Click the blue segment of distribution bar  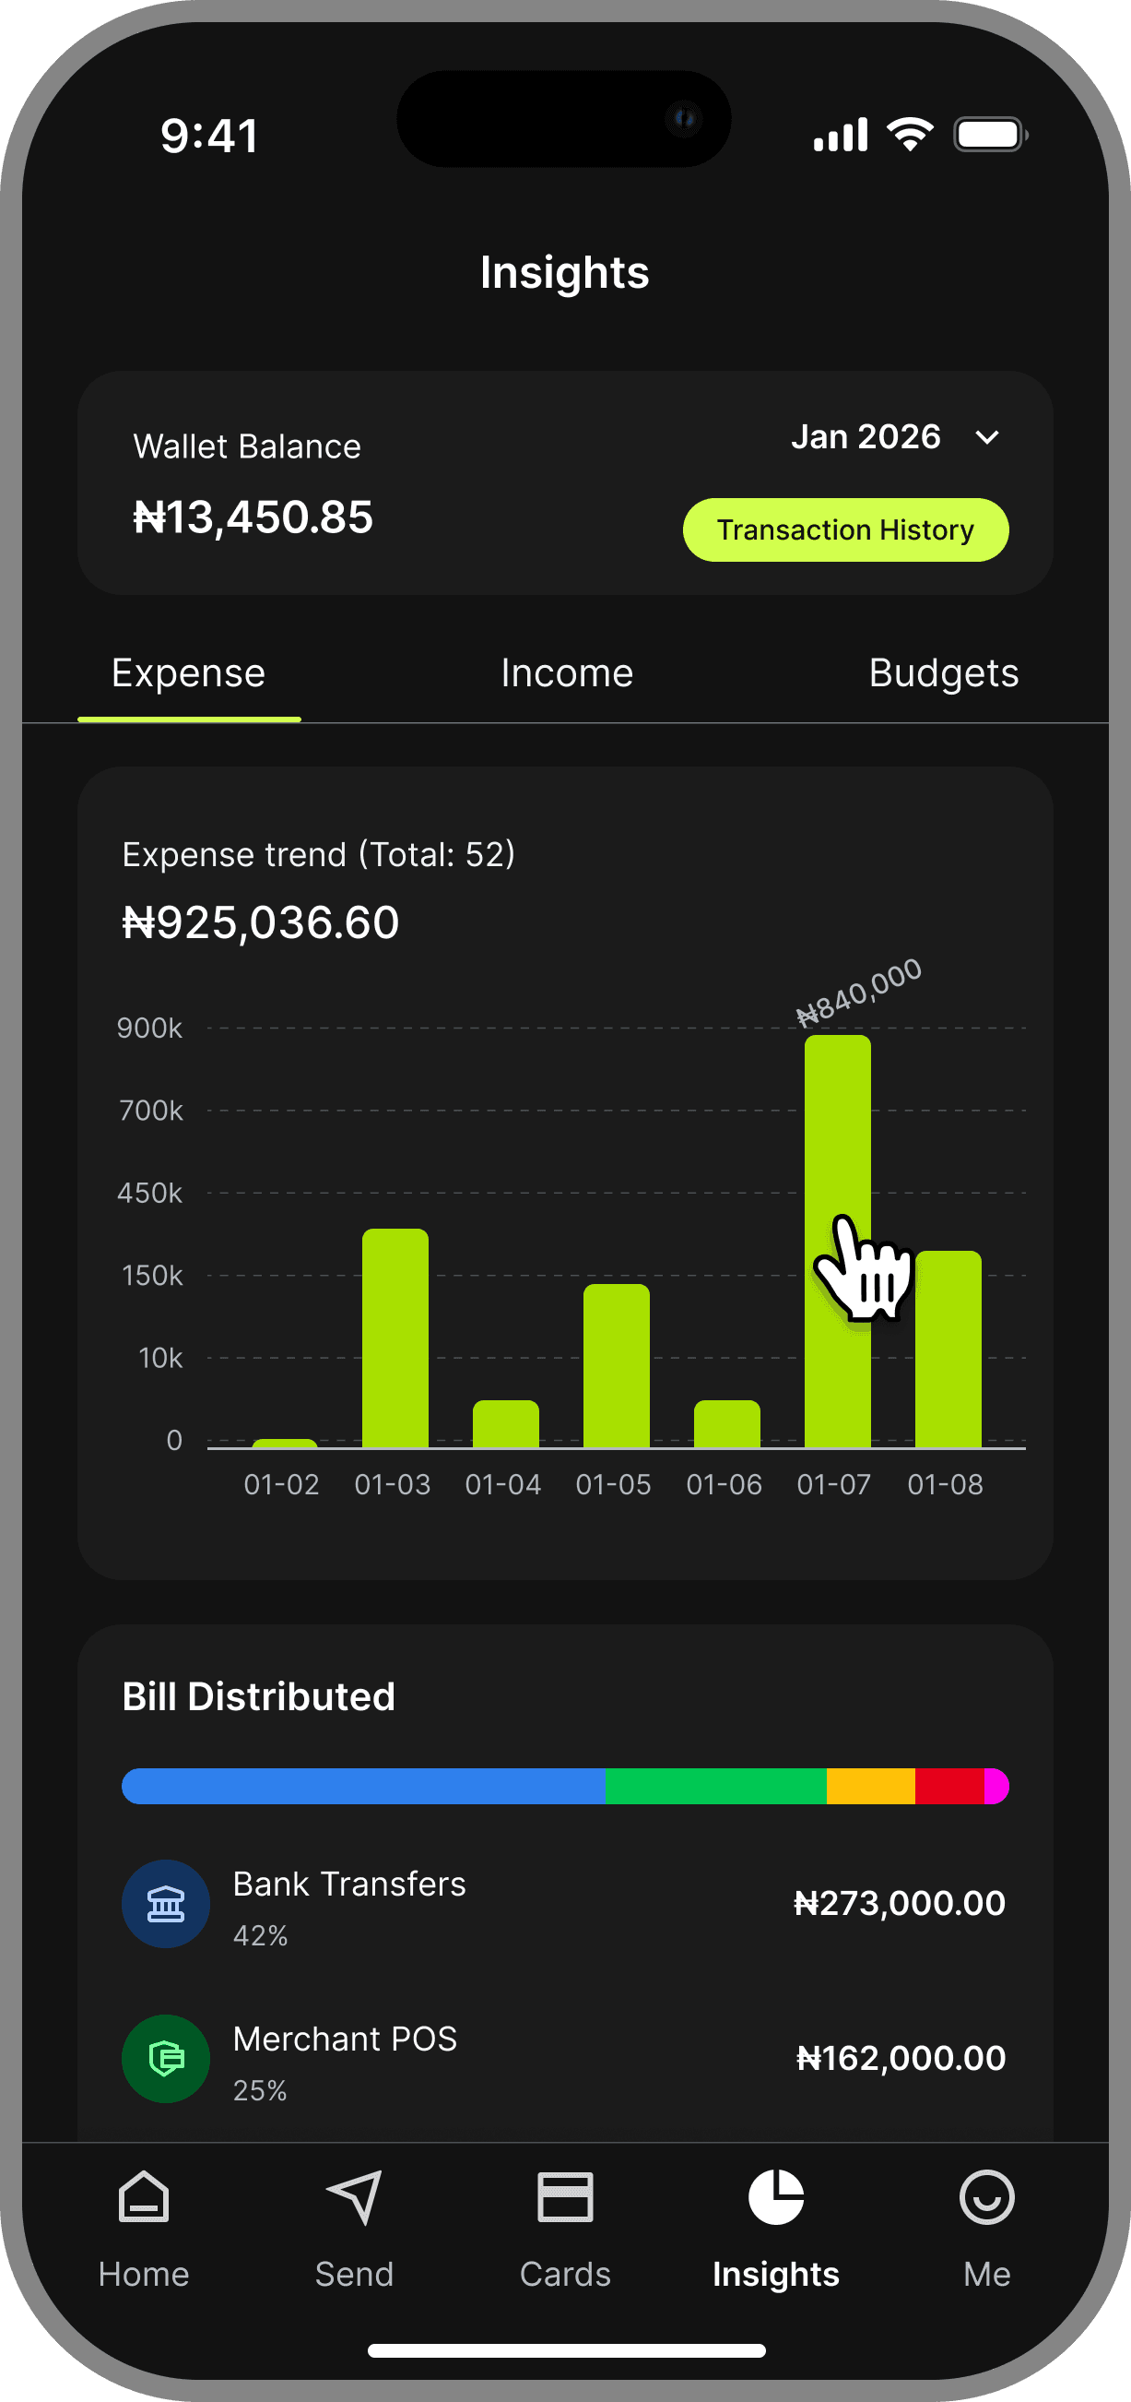(x=363, y=1786)
